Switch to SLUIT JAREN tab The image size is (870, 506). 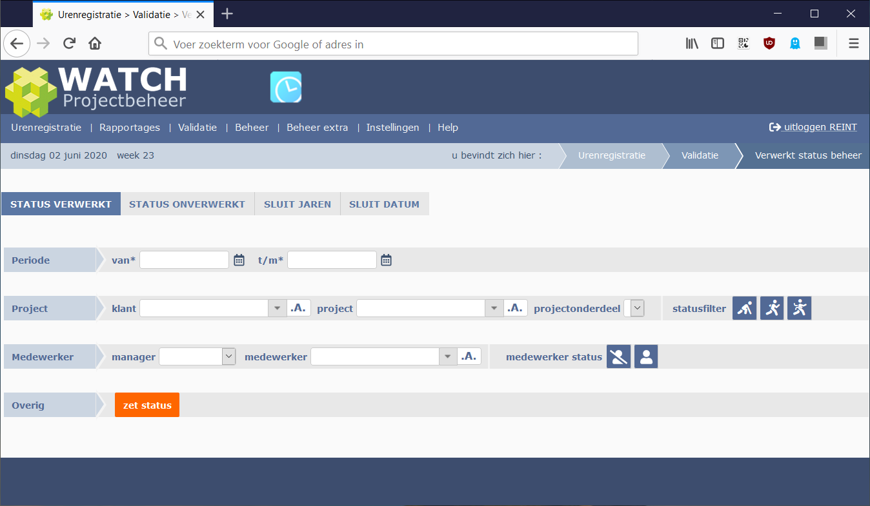[x=298, y=204]
